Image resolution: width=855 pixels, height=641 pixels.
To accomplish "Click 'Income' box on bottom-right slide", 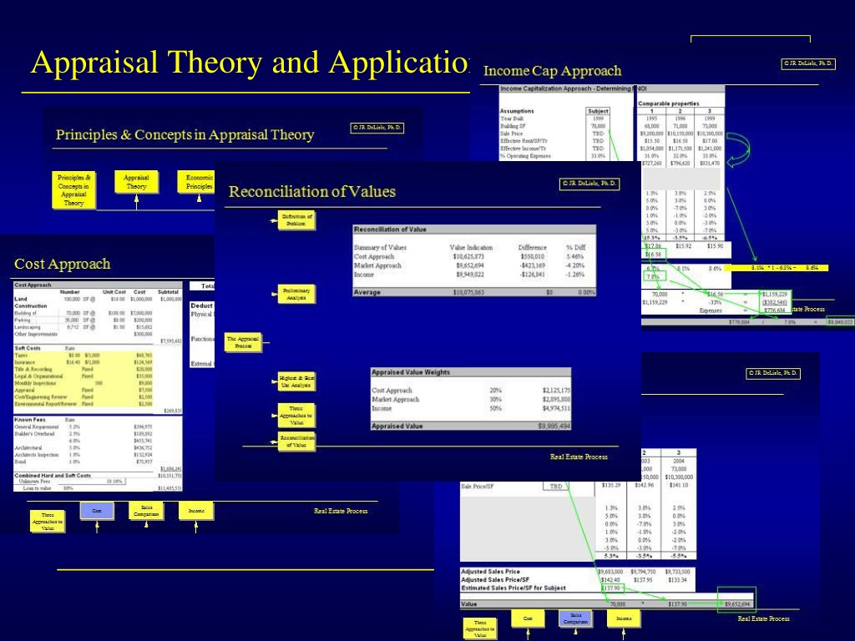I will click(x=623, y=618).
